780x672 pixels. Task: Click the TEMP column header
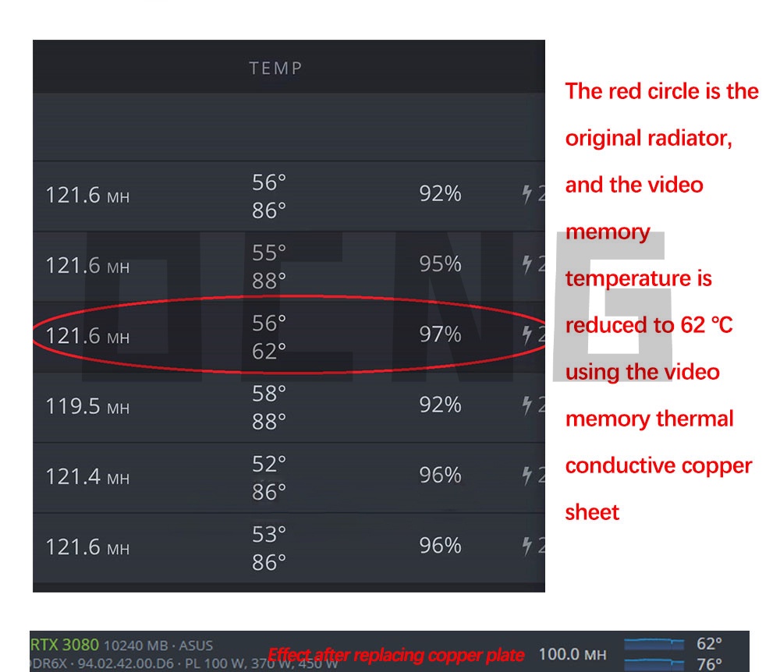(275, 69)
